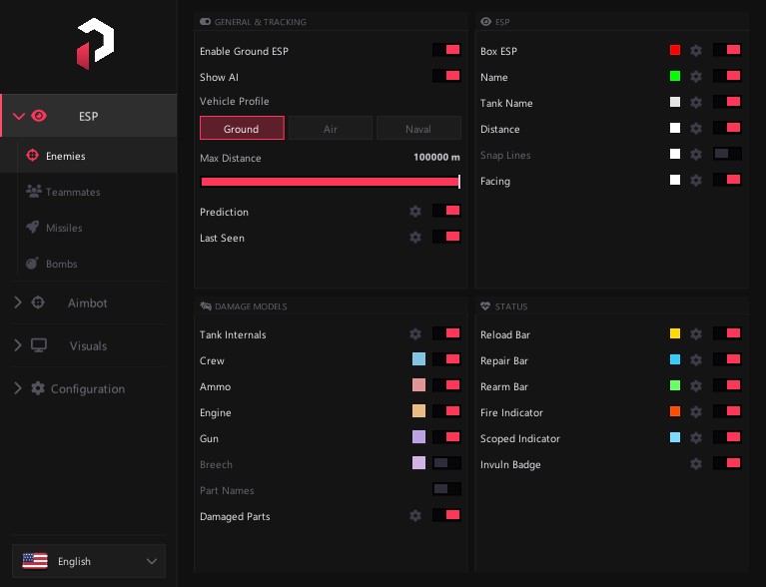
Task: Open Prediction gear settings
Action: [x=415, y=211]
